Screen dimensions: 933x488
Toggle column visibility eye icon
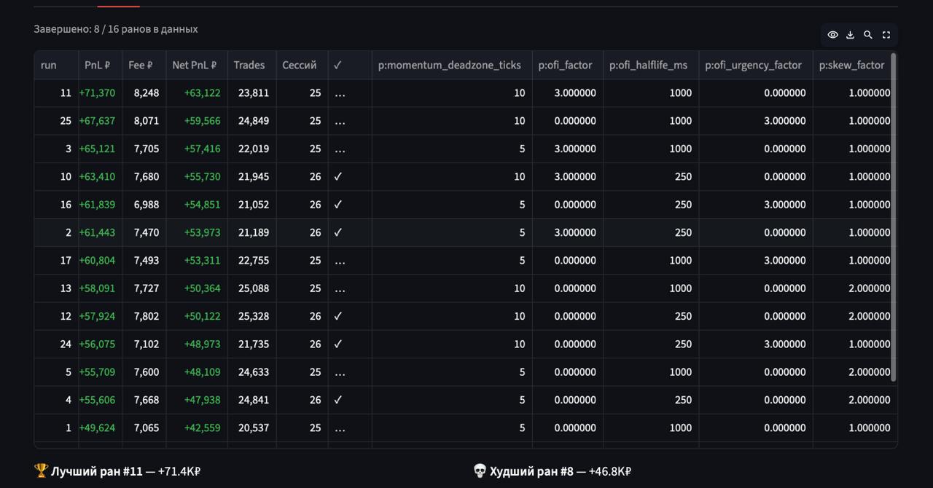[832, 35]
